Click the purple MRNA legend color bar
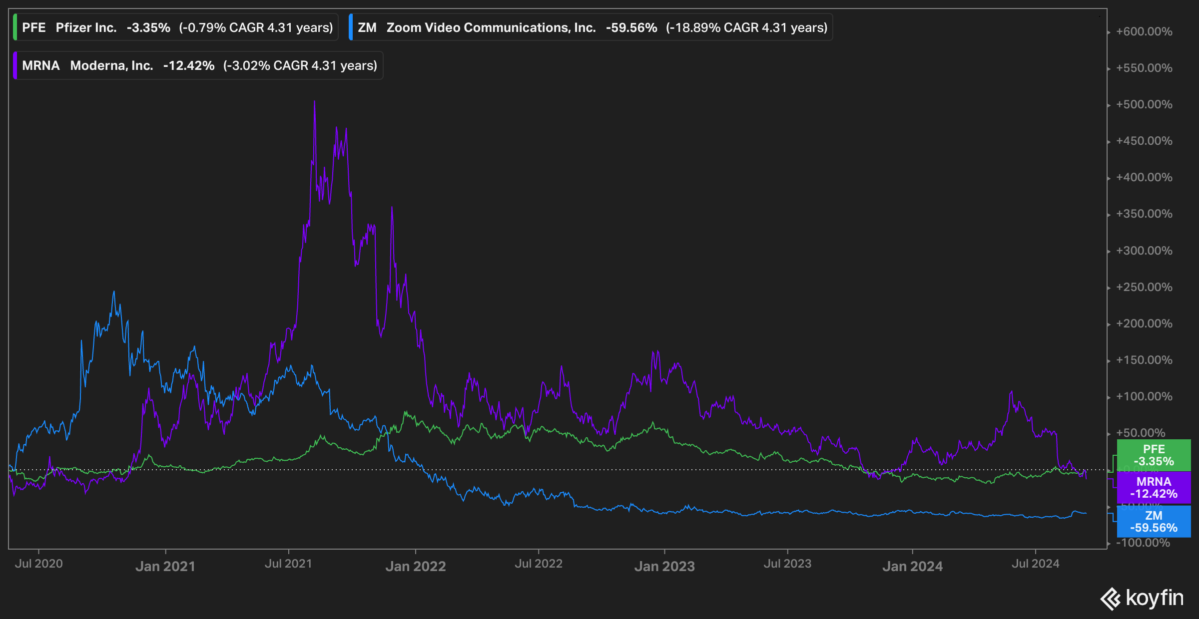This screenshot has width=1199, height=619. pyautogui.click(x=15, y=65)
